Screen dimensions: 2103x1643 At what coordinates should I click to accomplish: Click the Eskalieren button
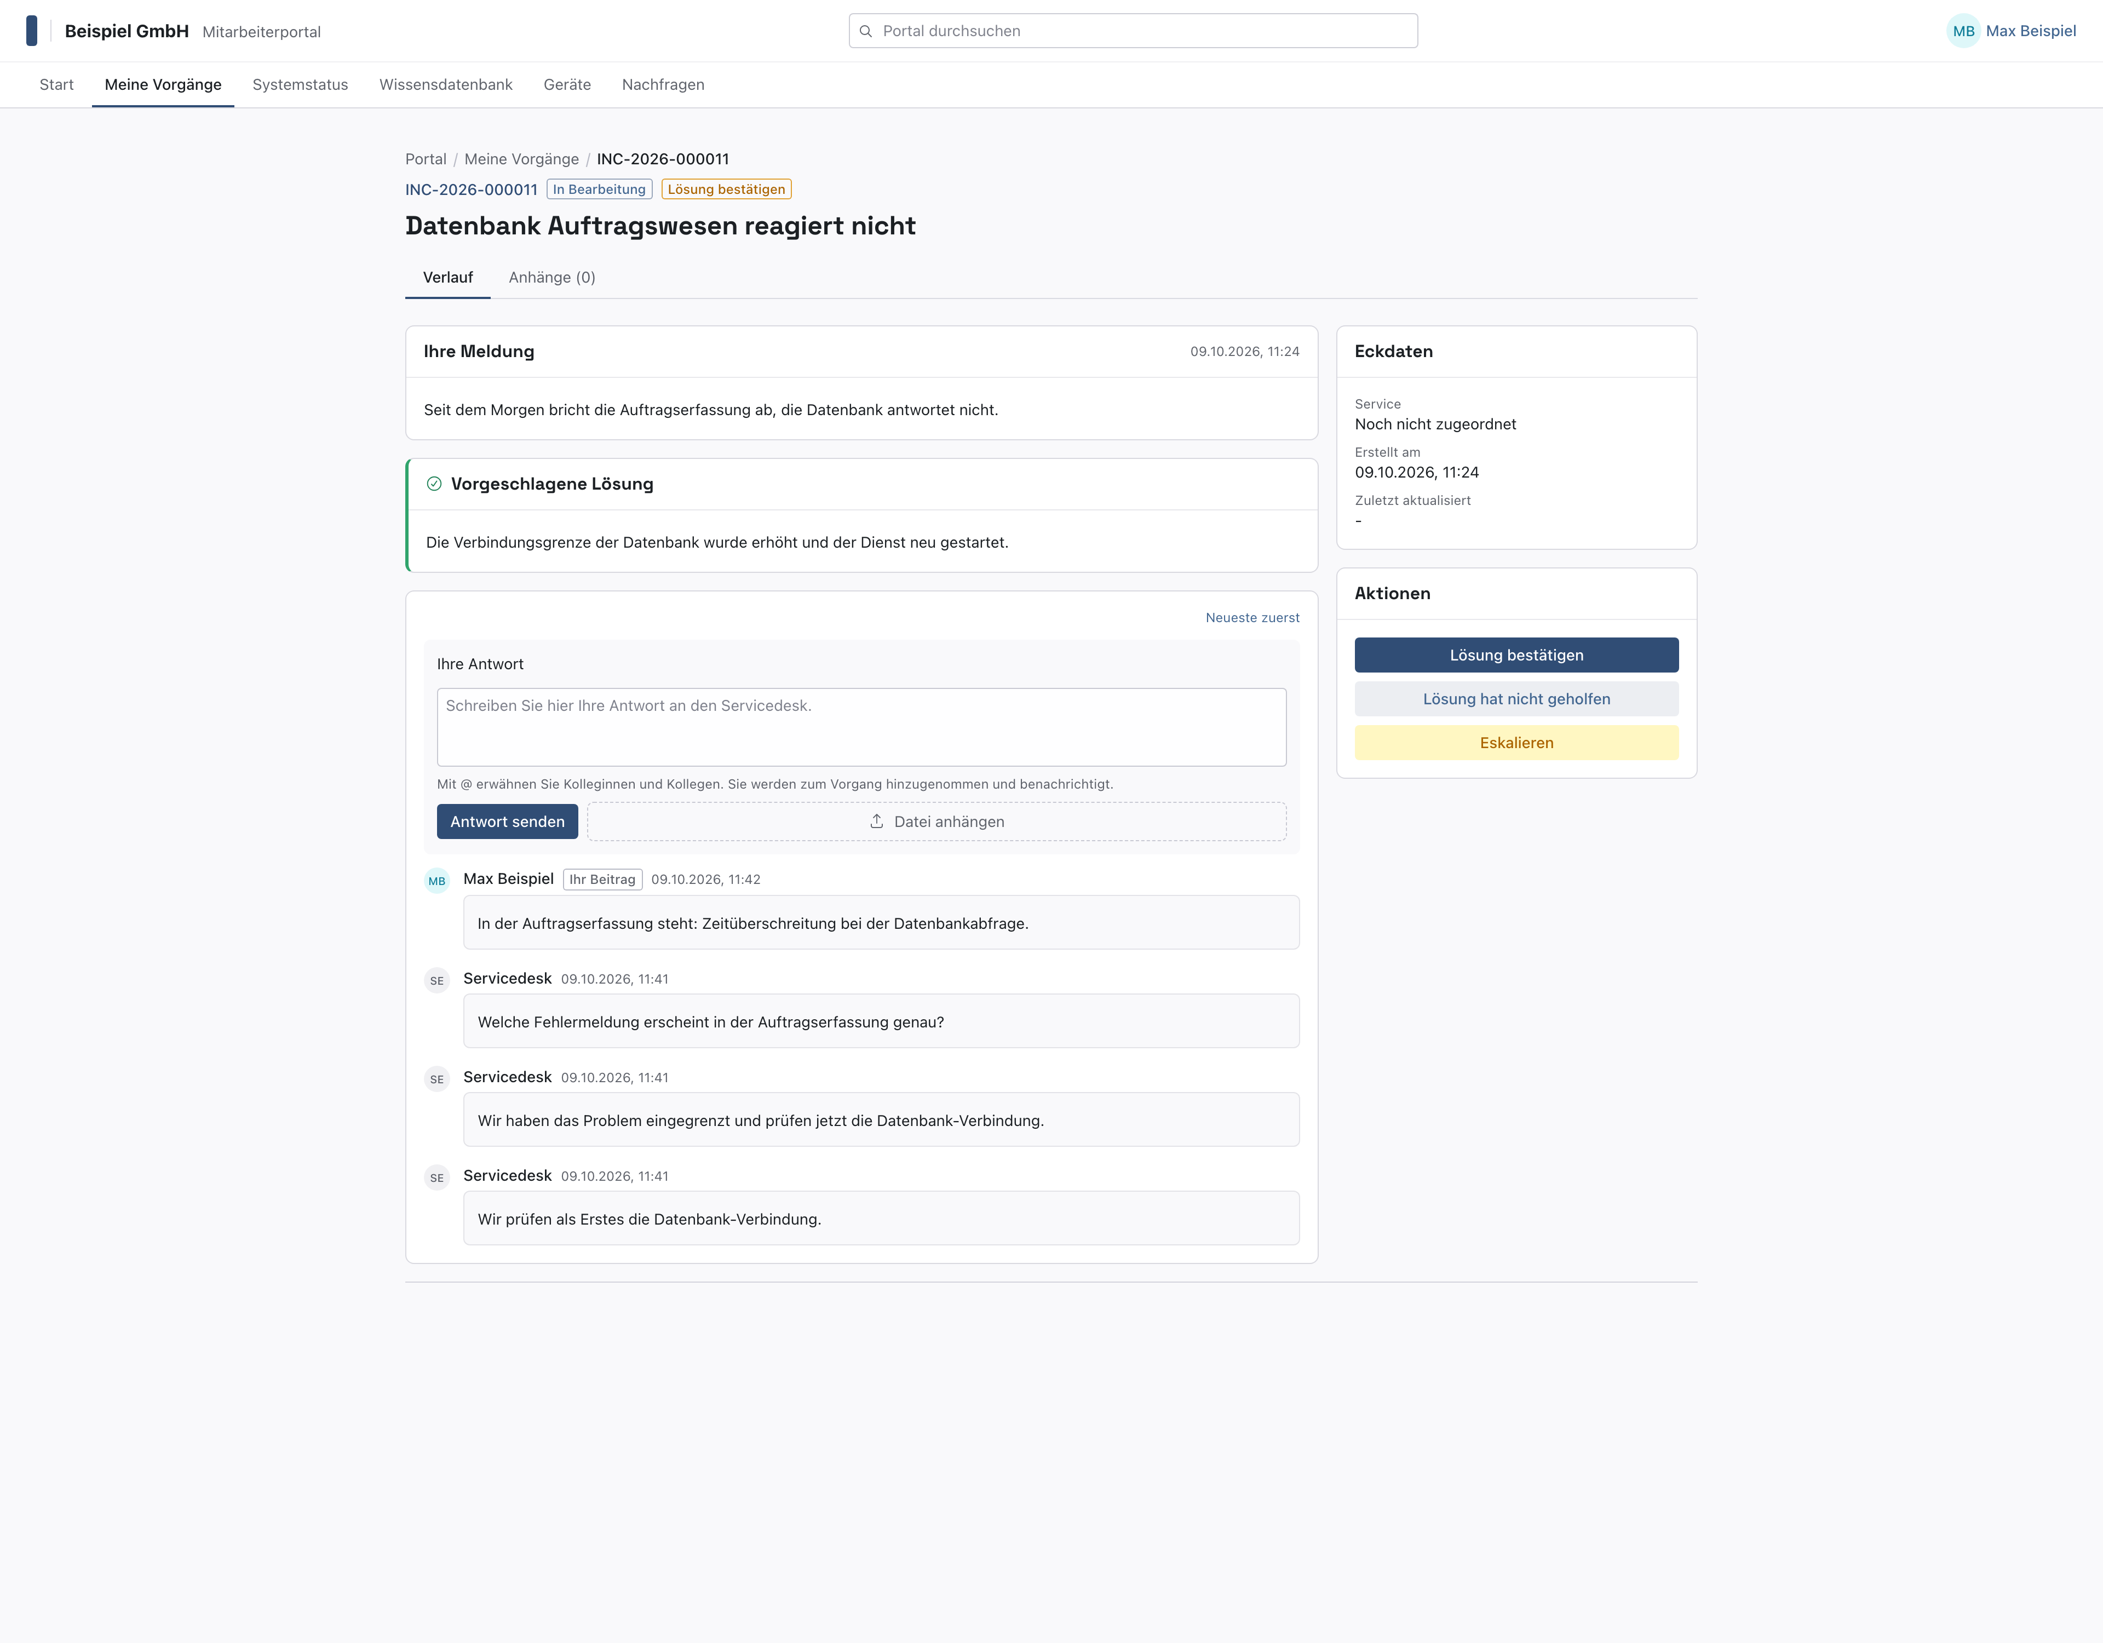(x=1516, y=743)
